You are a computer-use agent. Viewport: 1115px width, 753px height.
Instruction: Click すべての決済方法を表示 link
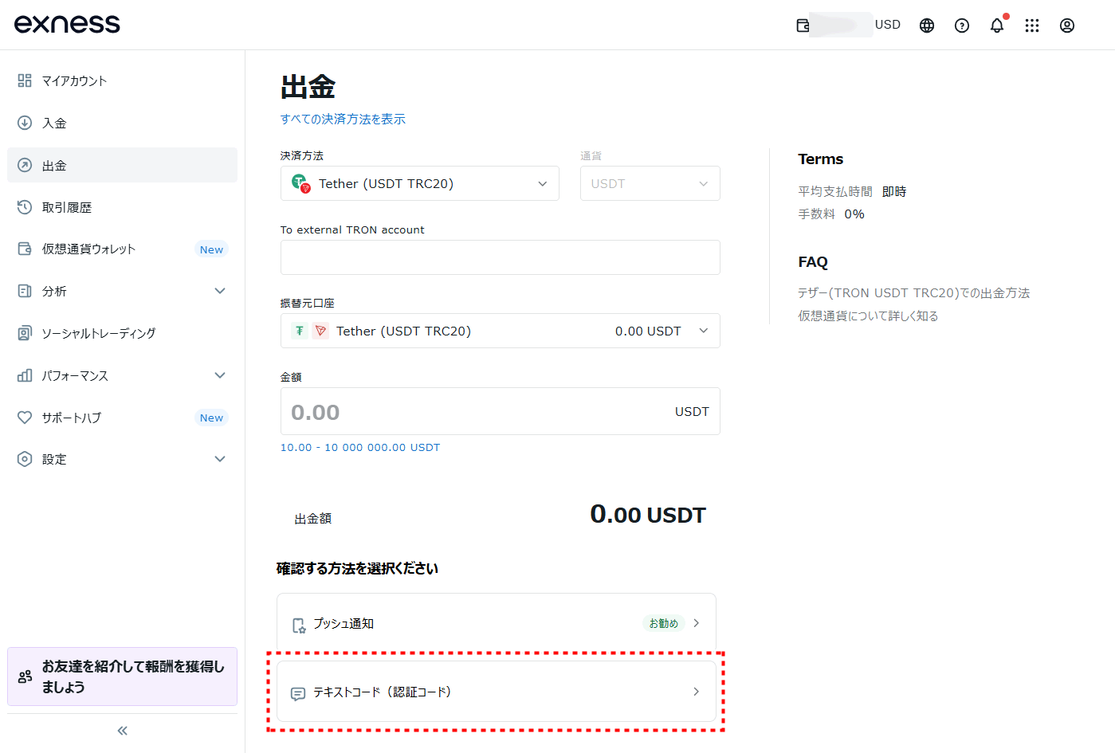(x=343, y=119)
